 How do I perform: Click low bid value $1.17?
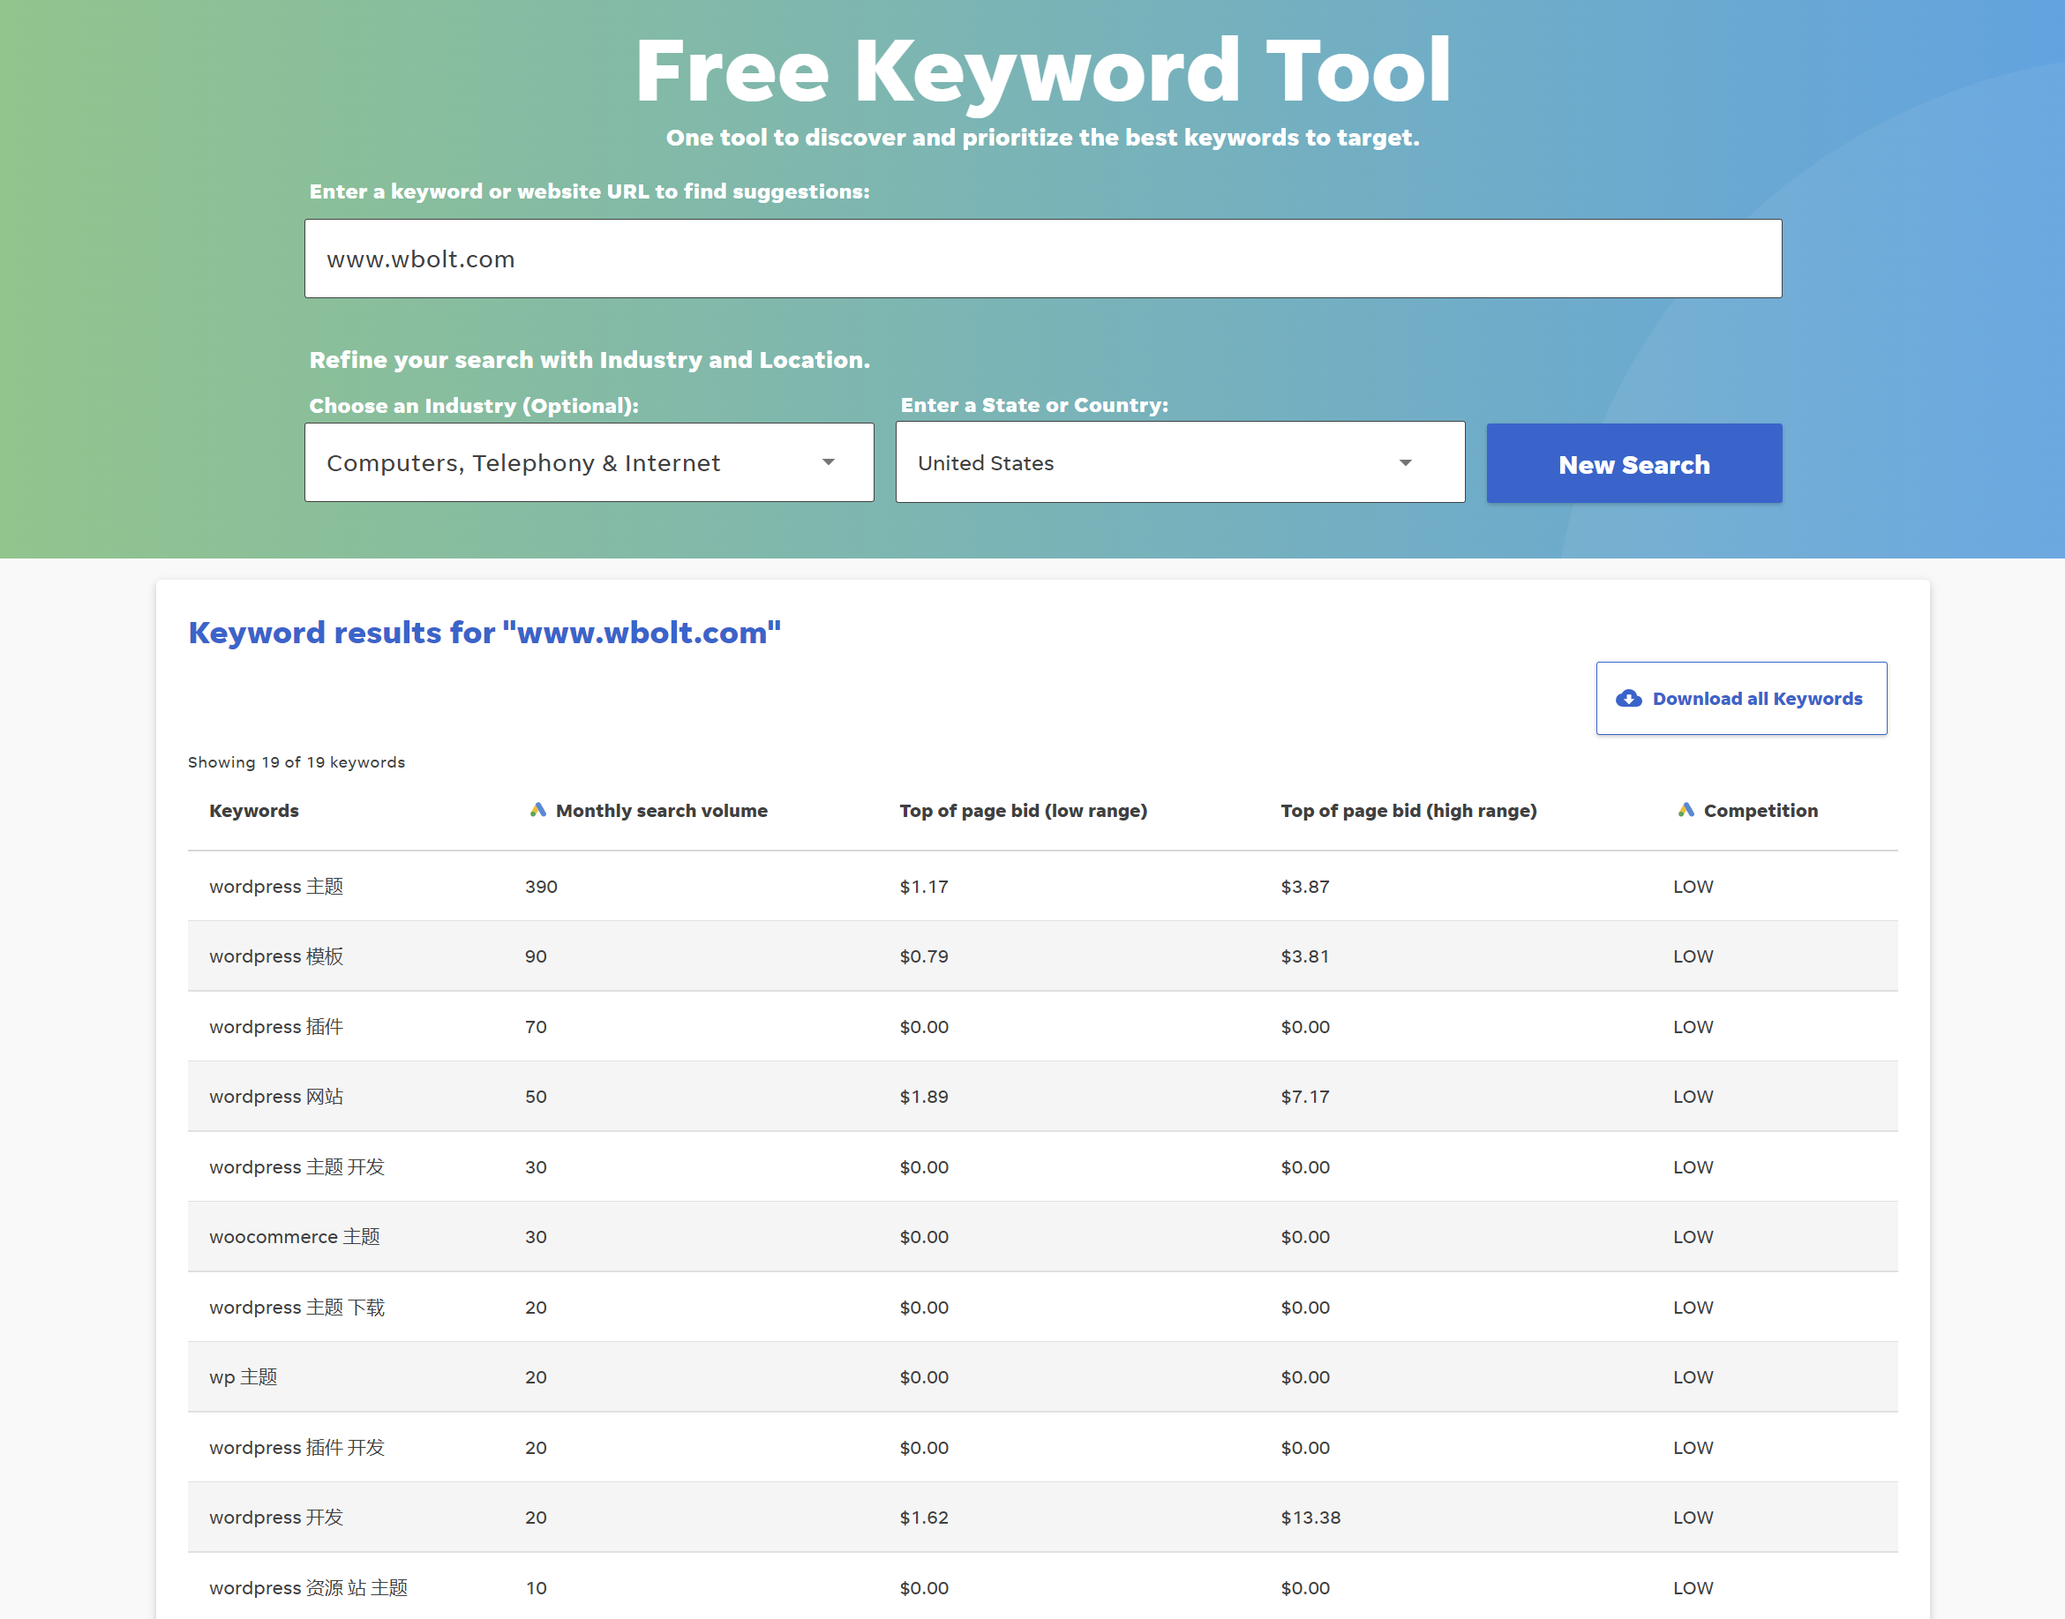pyautogui.click(x=925, y=887)
